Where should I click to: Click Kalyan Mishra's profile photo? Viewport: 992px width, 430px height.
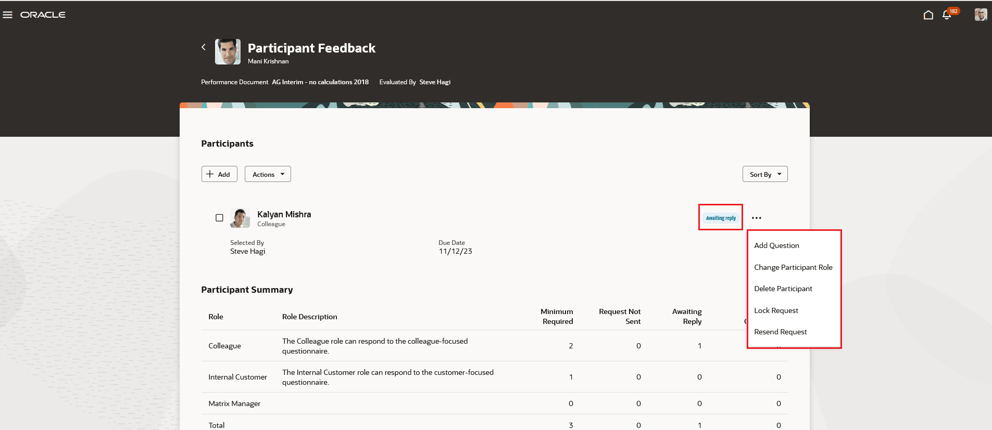coord(240,218)
